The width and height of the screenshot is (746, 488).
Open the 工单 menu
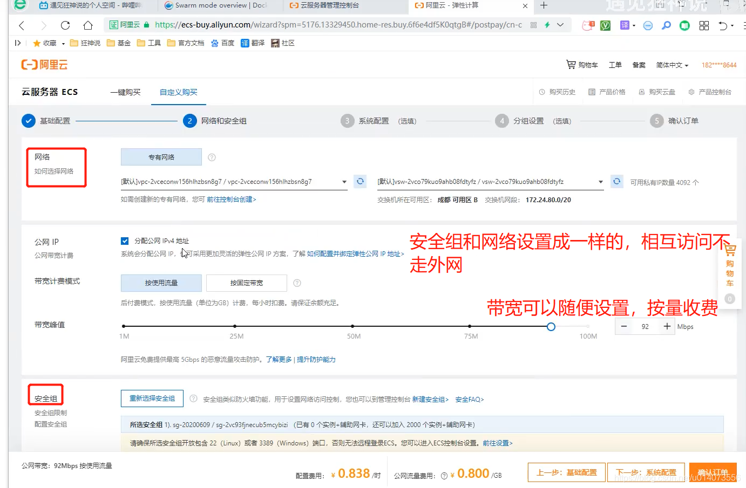(615, 65)
